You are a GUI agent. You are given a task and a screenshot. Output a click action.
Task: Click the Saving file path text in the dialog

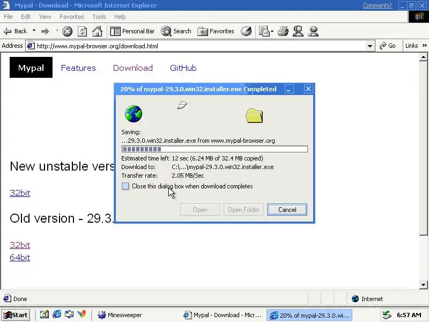(x=198, y=141)
